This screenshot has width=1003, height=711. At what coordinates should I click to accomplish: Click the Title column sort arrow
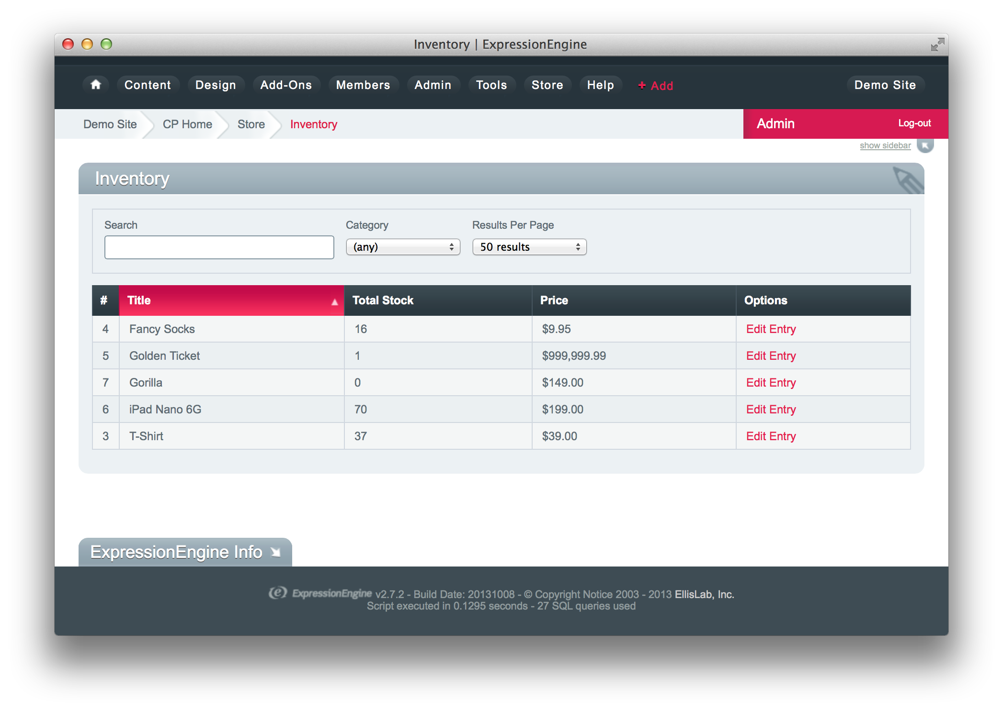(334, 302)
